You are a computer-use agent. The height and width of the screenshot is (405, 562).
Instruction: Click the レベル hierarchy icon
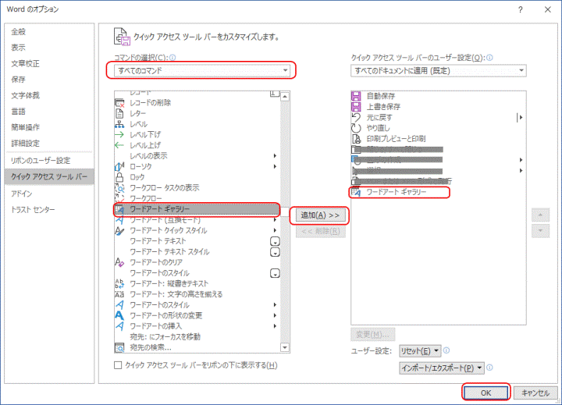119,124
